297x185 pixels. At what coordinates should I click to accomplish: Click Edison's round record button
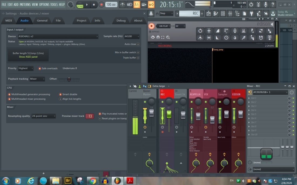[x=151, y=26]
